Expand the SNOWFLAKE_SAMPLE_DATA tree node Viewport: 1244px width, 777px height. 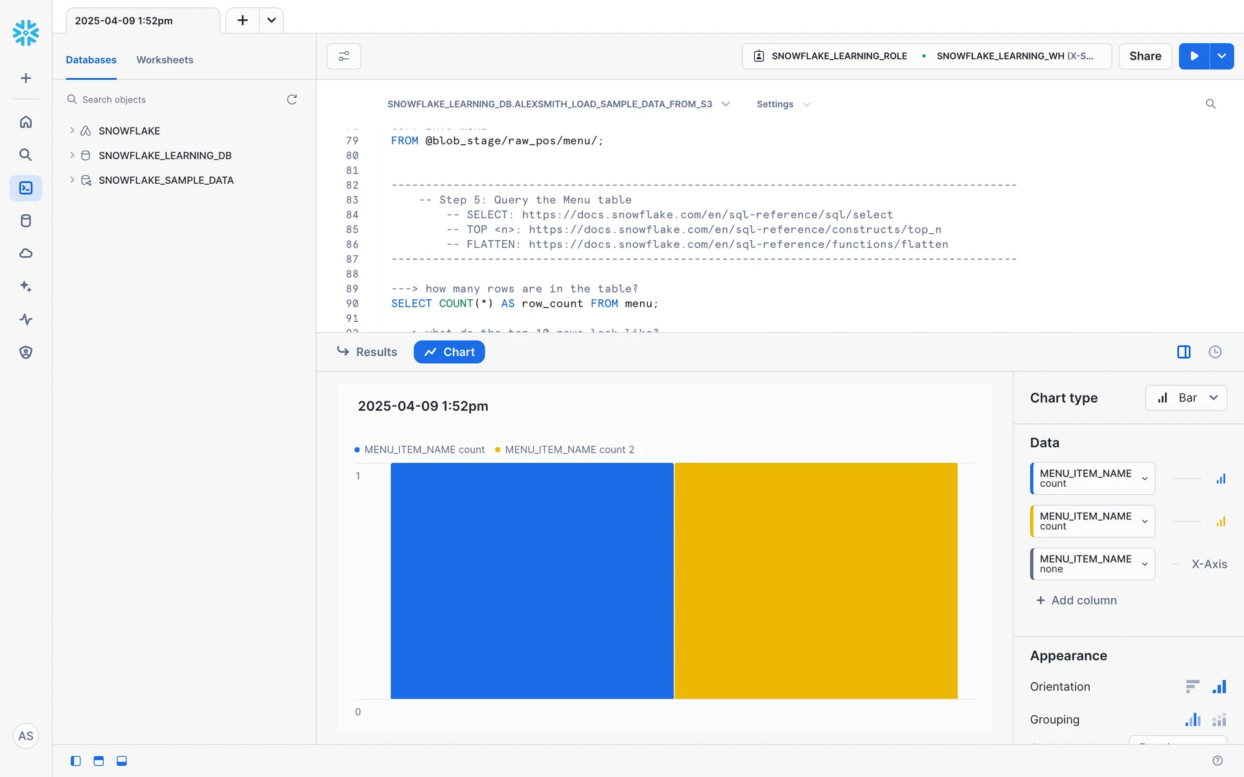pos(72,180)
